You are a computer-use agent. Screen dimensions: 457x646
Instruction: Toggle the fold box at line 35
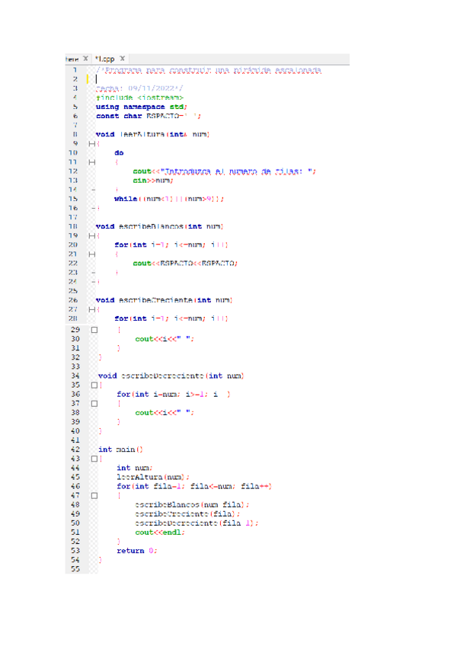coord(94,385)
